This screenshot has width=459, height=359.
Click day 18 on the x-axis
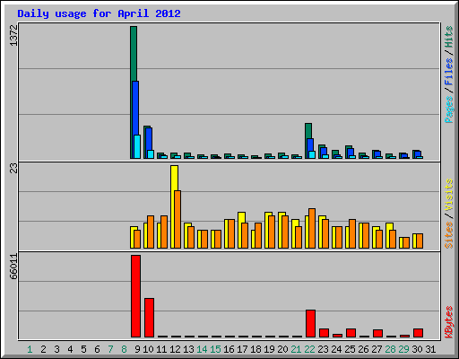click(x=255, y=349)
